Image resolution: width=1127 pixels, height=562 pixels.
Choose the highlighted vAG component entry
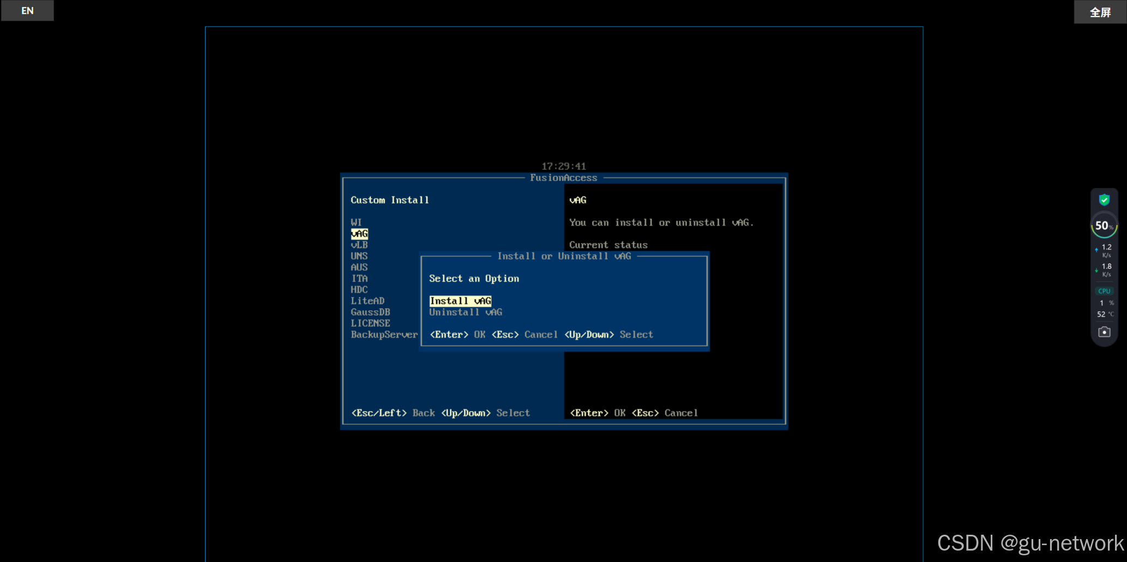(x=359, y=234)
